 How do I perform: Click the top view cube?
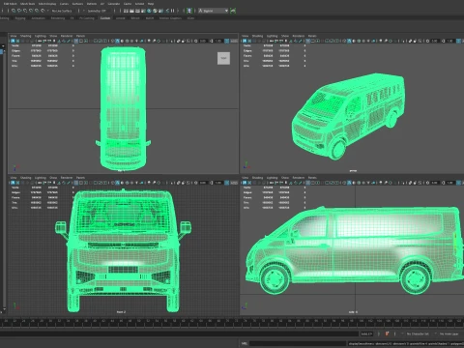pyautogui.click(x=223, y=58)
